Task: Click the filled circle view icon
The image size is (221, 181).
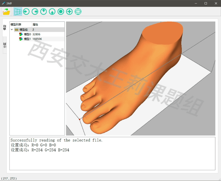Action: [x=61, y=12]
